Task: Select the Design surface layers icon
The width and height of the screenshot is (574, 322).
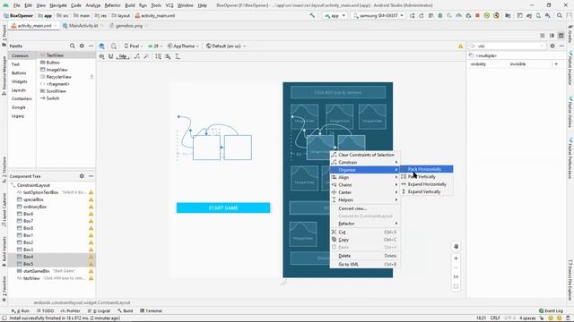Action: coord(101,46)
